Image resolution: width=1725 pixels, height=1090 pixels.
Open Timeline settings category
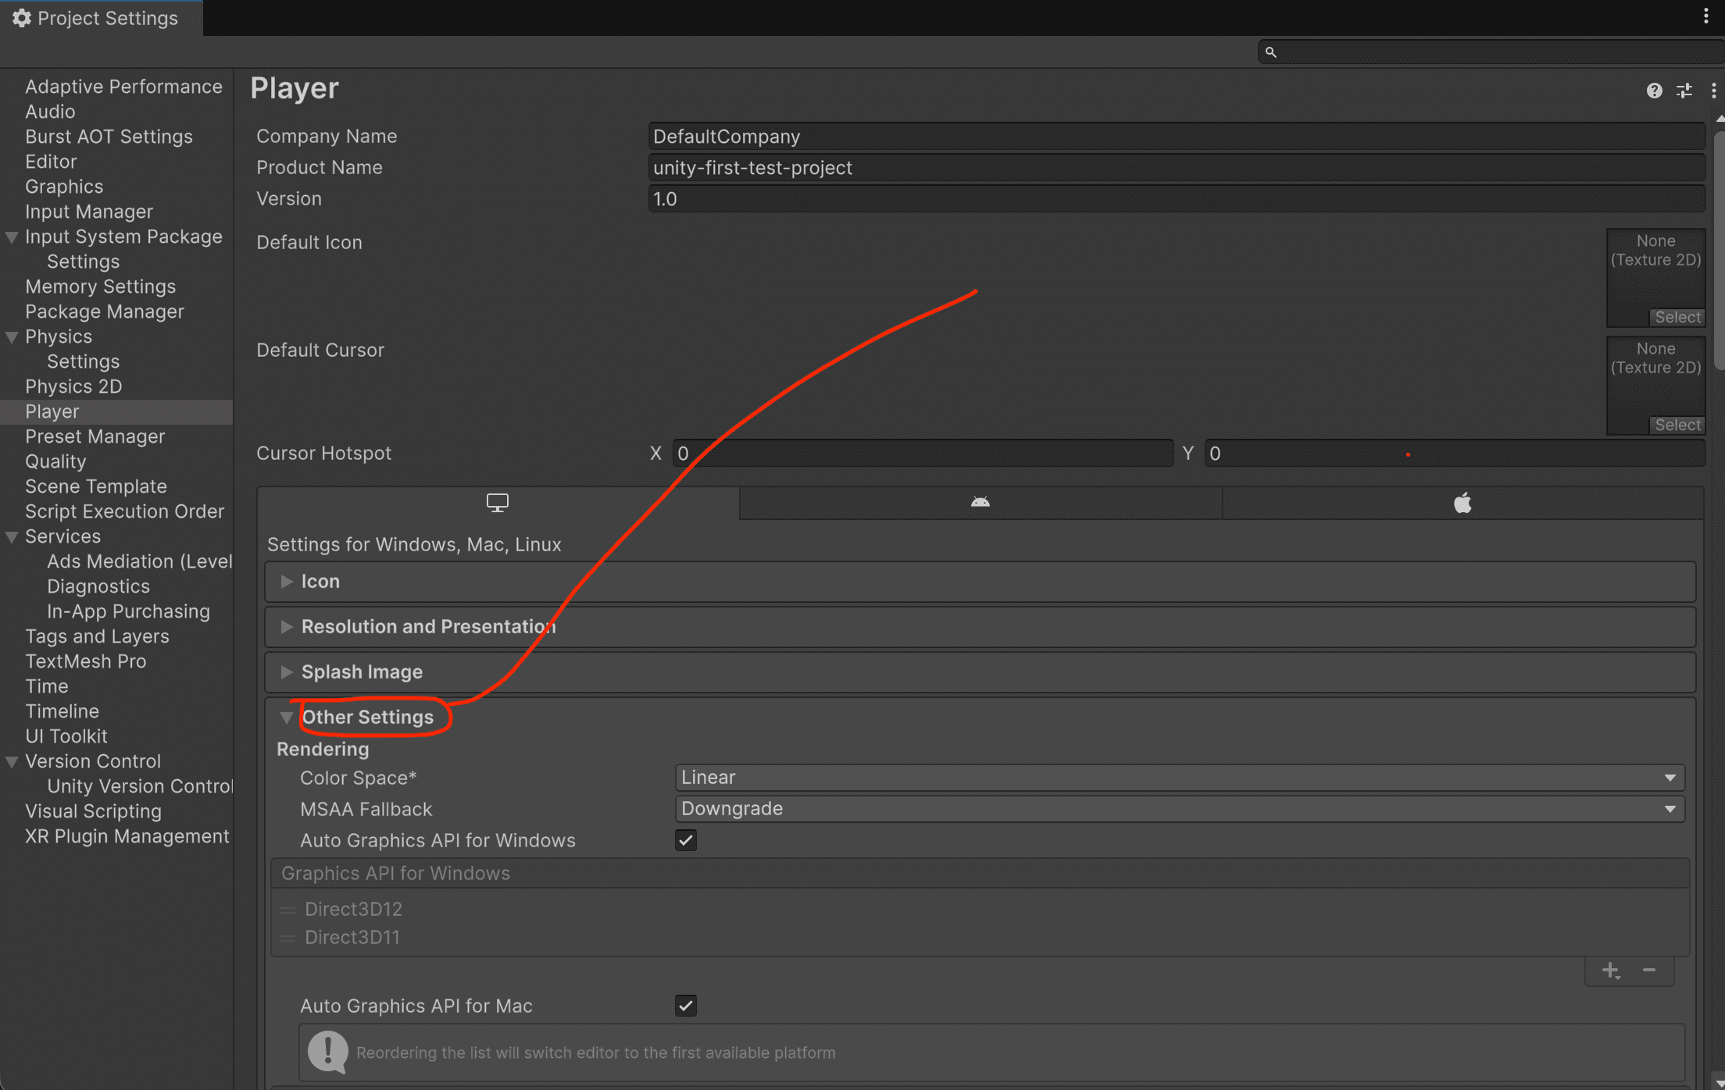(62, 711)
